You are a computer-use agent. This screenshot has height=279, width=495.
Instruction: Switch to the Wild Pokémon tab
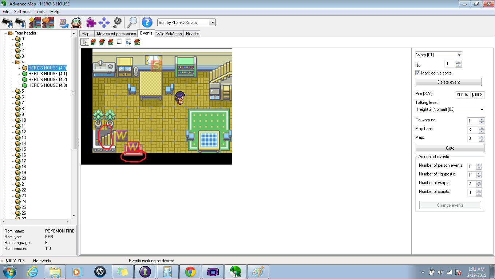[169, 34]
